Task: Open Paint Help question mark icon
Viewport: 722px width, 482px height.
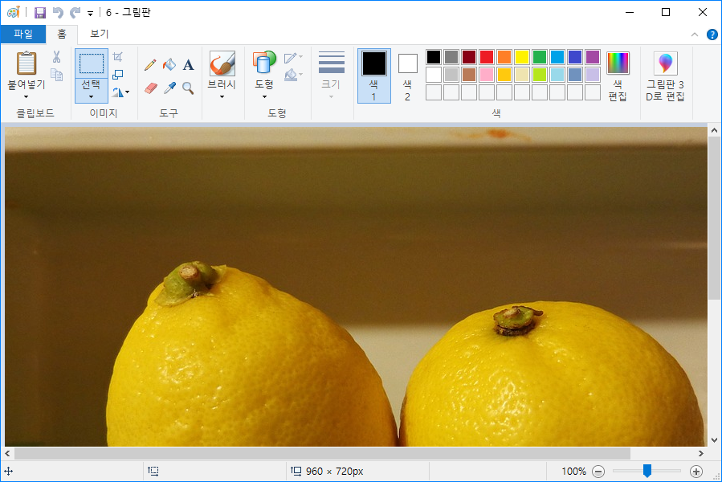Action: (x=712, y=35)
